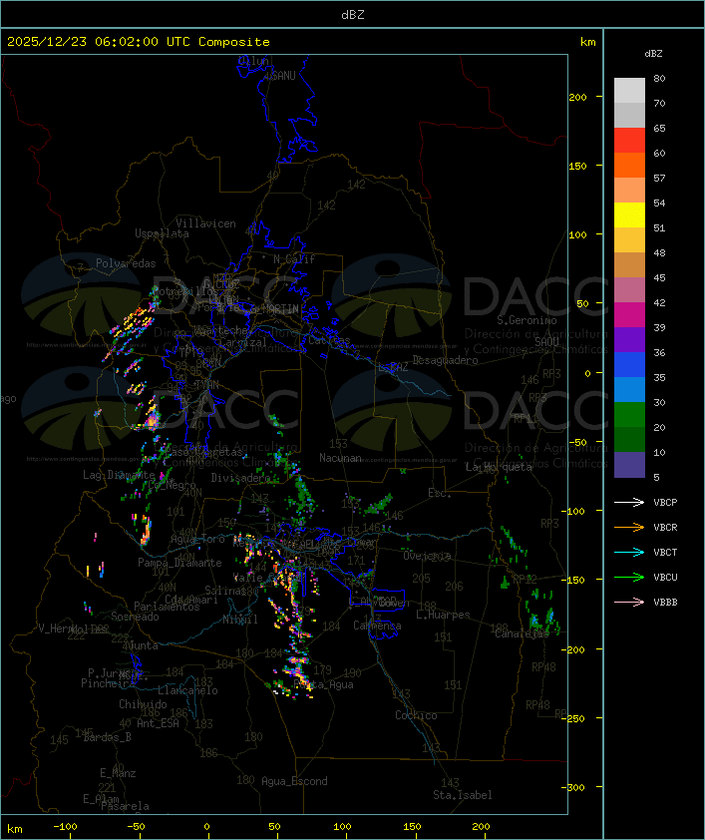Pick the bright yellow 51-54 dBZ swatch

[x=629, y=214]
